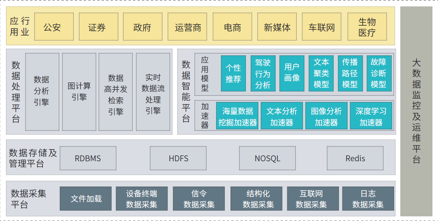This screenshot has height=221, width=438.
Task: Select the 生物医疗 industry box
Action: [x=367, y=27]
